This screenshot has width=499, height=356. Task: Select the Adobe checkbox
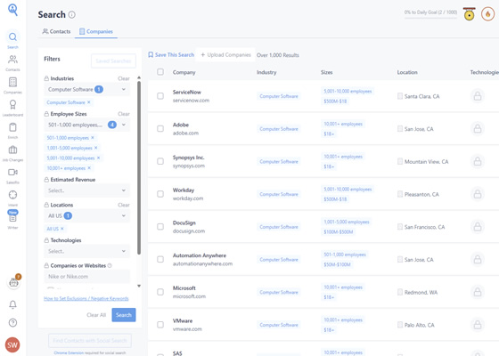[160, 129]
